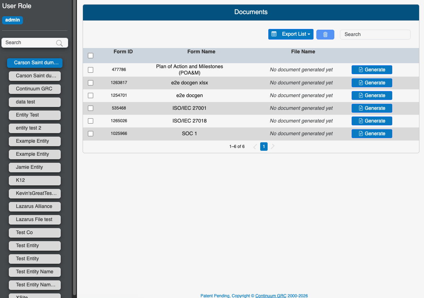Check the box for form 477786
The height and width of the screenshot is (298, 424).
point(91,70)
